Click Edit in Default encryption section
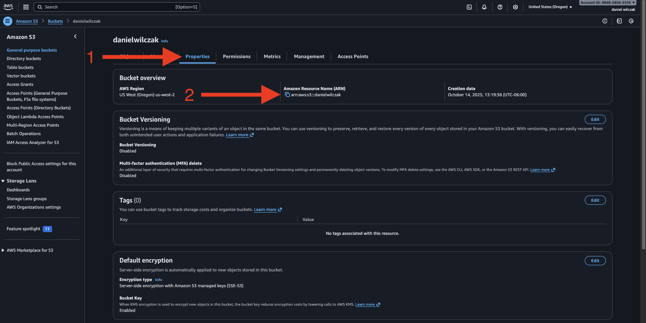This screenshot has width=646, height=323. [x=595, y=261]
